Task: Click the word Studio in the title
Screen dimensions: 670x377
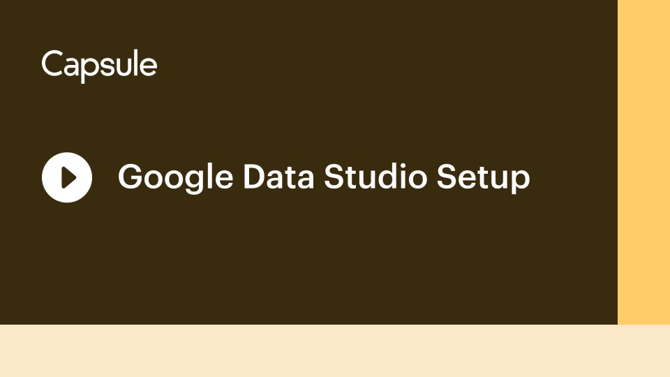Action: point(375,176)
